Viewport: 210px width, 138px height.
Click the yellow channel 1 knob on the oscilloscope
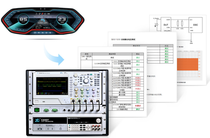[x=76, y=89]
